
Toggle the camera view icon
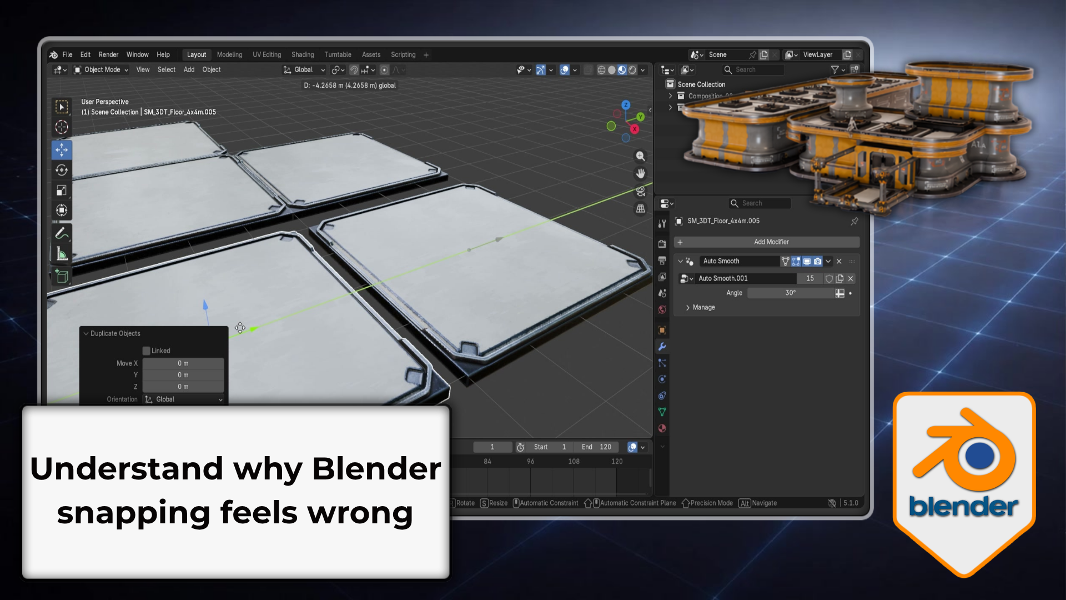click(640, 191)
